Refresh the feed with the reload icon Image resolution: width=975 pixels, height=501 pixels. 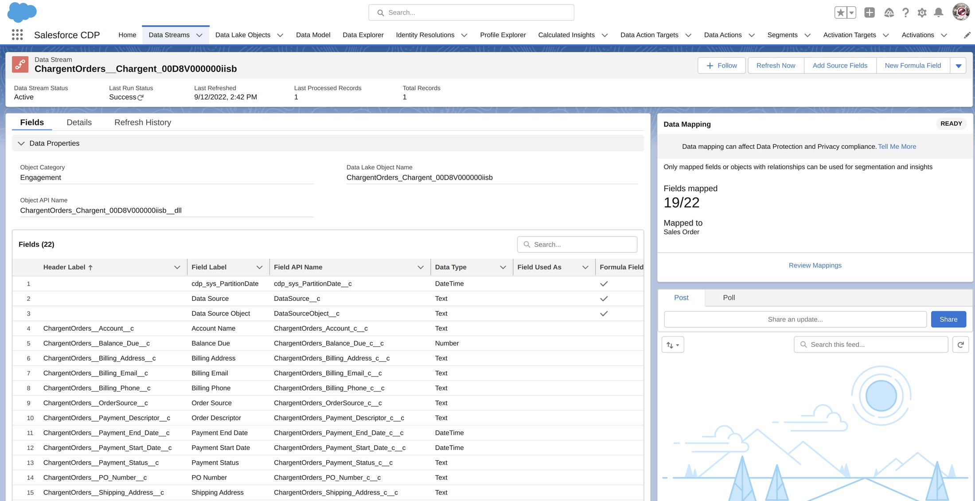[x=960, y=345]
